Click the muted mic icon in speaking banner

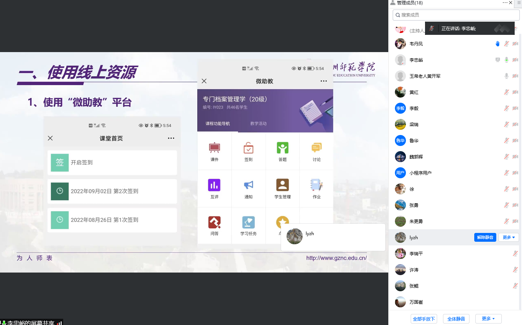(432, 28)
